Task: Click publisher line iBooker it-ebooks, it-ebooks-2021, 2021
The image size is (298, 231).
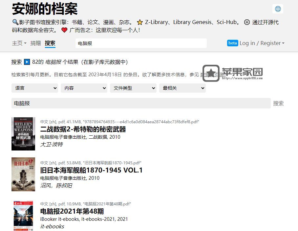Action: (x=84, y=219)
